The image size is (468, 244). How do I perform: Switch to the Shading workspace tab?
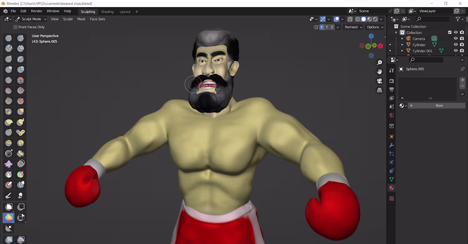coord(107,12)
